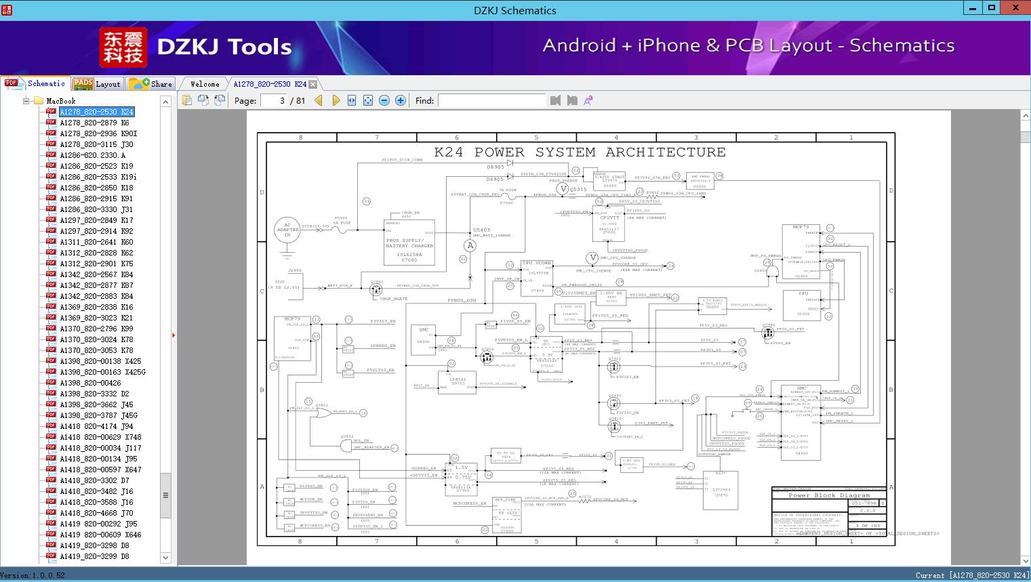Click the tree panel scroll up arrow
1031x582 pixels.
[x=165, y=102]
